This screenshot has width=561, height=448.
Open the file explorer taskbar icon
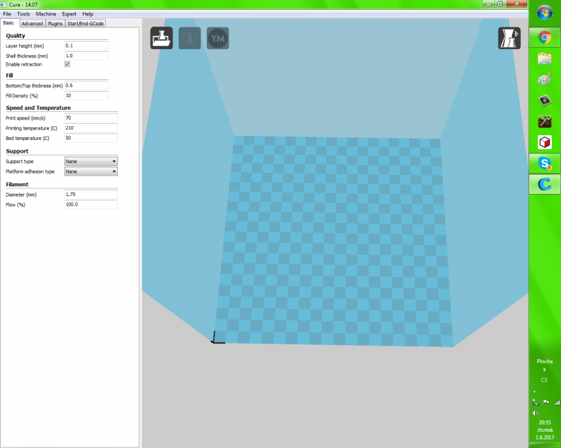(544, 58)
